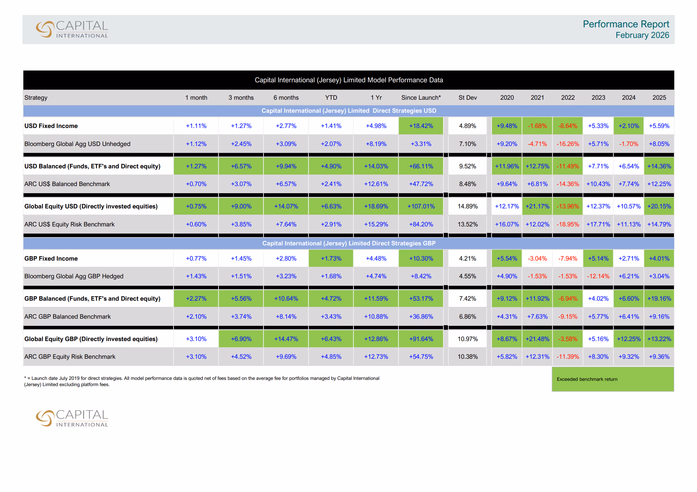Click Global Equity USD's since-launch value '+107.01%'
Screen dimensions: 697x492
pos(421,206)
